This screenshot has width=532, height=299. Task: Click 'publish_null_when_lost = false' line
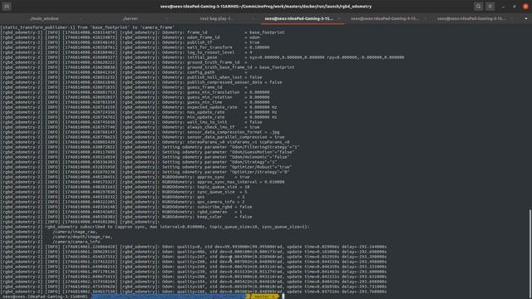[x=131, y=77]
